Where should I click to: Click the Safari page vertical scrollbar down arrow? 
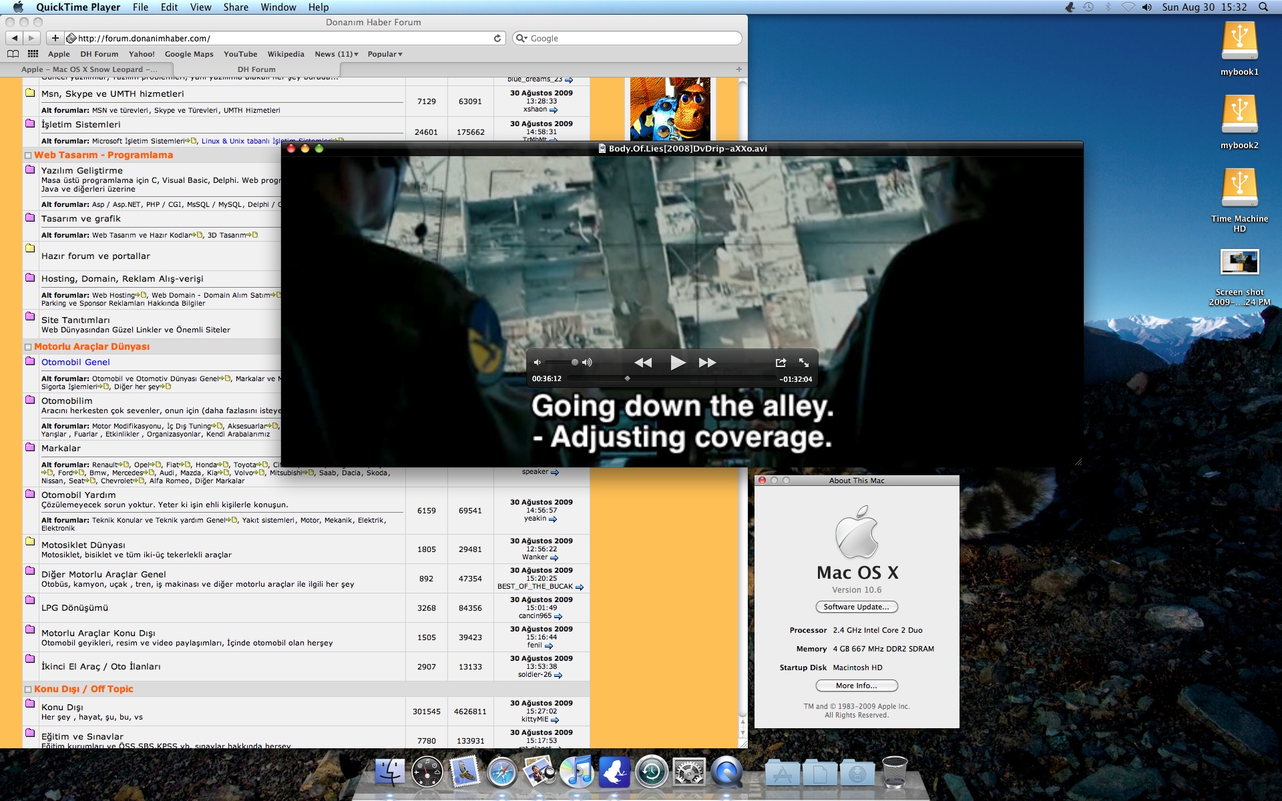coord(742,734)
